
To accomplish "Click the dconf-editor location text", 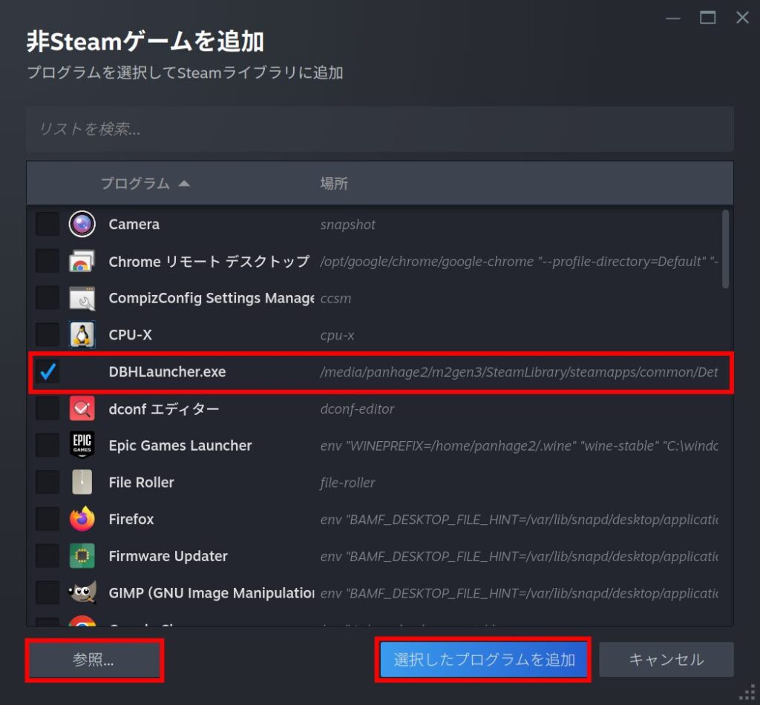I will tap(357, 408).
